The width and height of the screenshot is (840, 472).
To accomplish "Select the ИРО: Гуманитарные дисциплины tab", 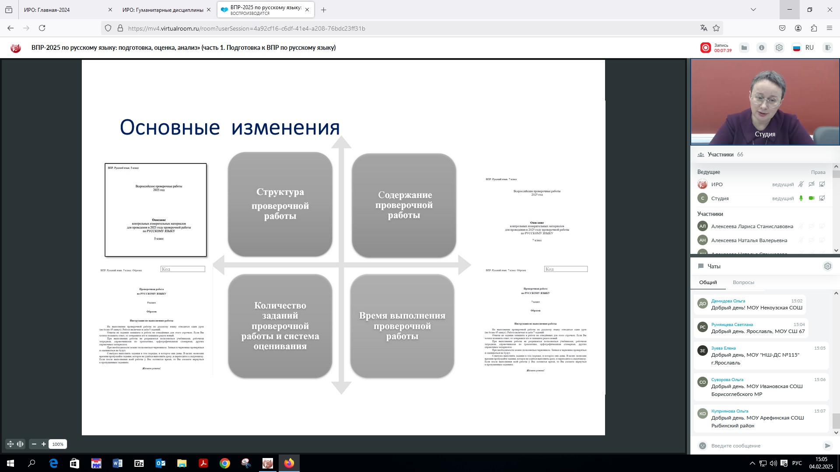I will [167, 10].
